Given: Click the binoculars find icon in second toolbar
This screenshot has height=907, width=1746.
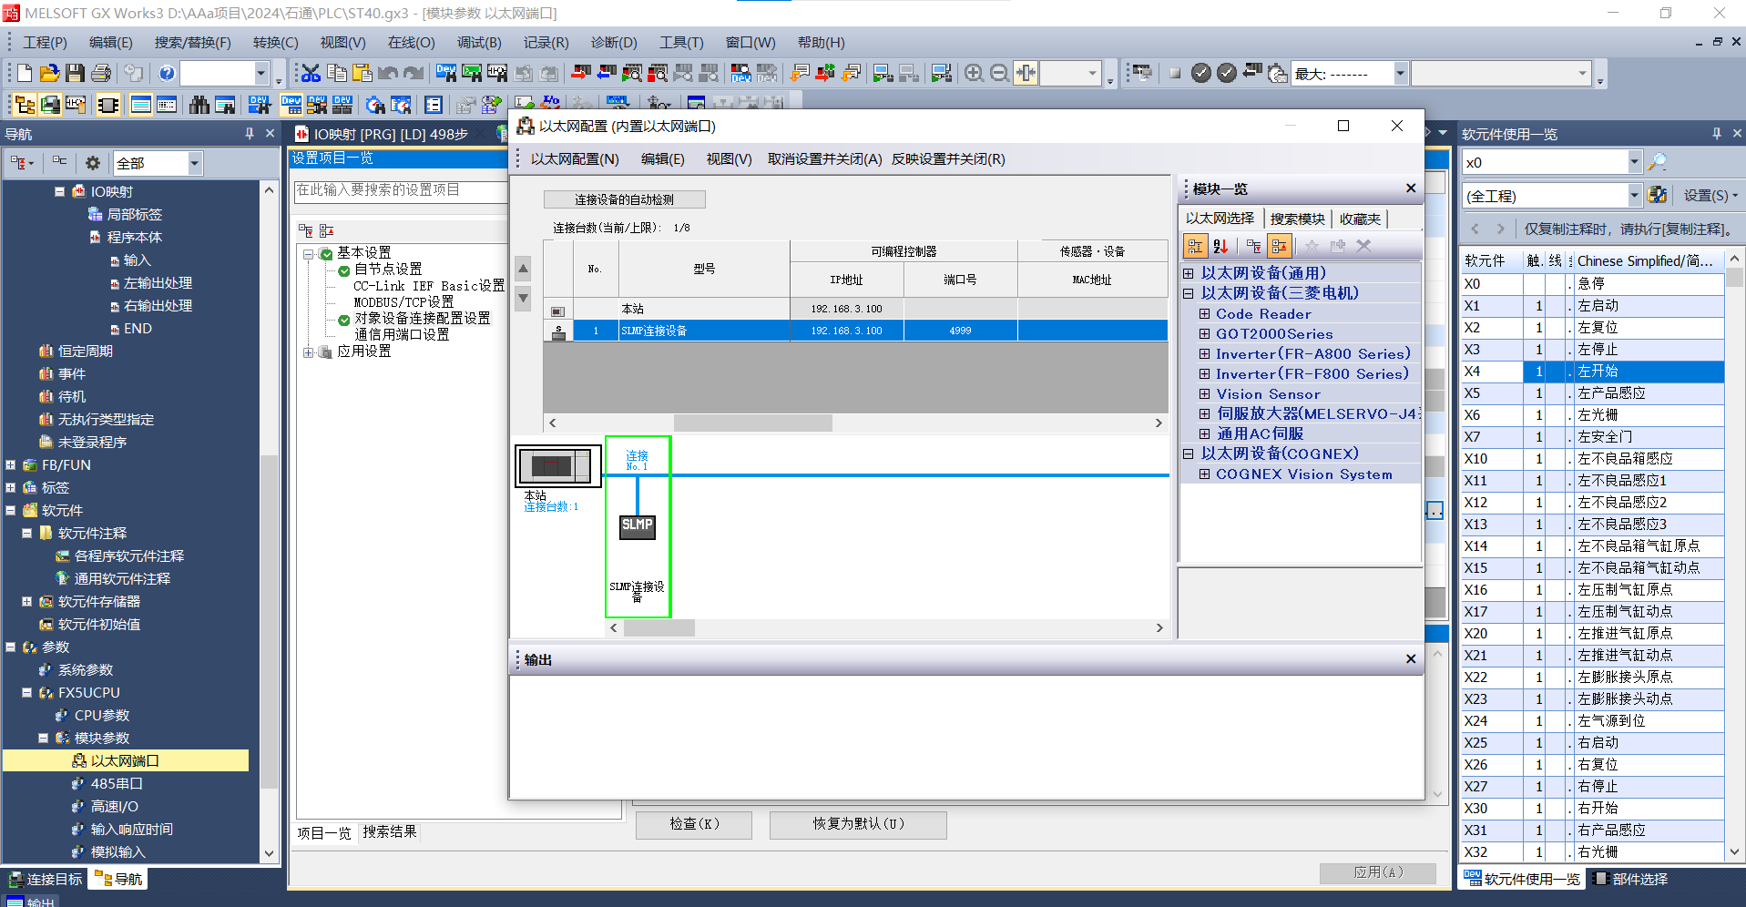Looking at the screenshot, I should [199, 106].
